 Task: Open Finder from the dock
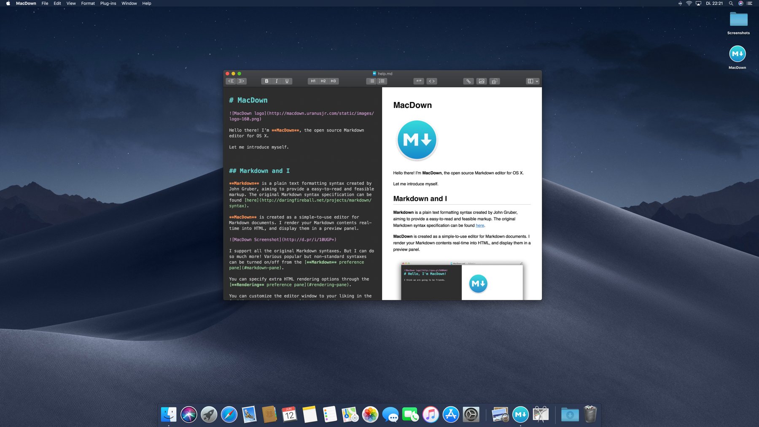[169, 414]
